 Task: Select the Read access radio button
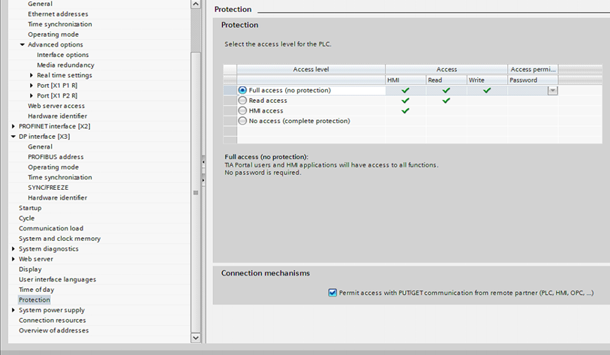point(242,101)
